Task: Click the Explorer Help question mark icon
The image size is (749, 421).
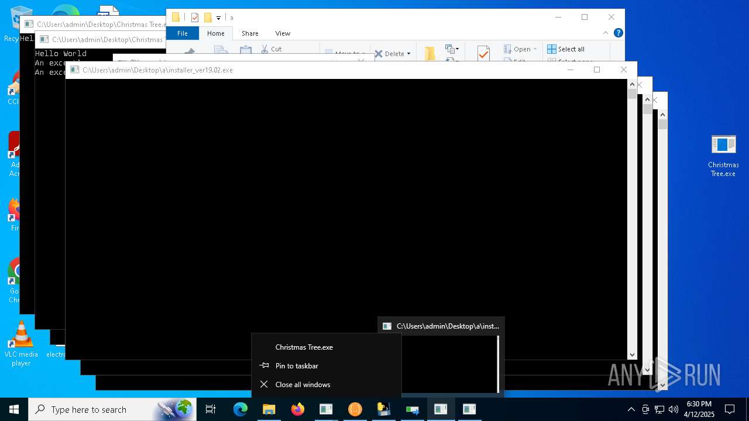Action: [618, 33]
